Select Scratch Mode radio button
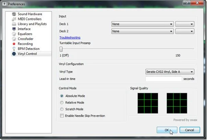Image resolution: width=207 pixels, height=140 pixels. [x=62, y=109]
